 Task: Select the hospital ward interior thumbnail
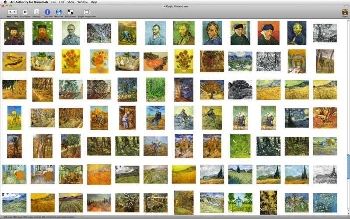click(x=71, y=174)
